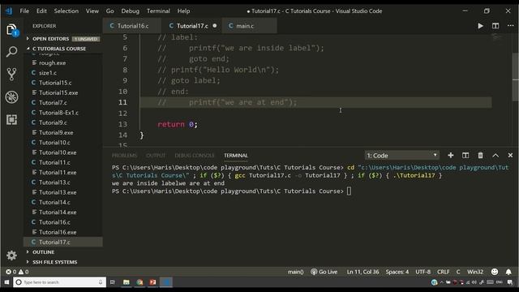Switch to the main.c editor tab
Image resolution: width=519 pixels, height=292 pixels.
pos(249,26)
